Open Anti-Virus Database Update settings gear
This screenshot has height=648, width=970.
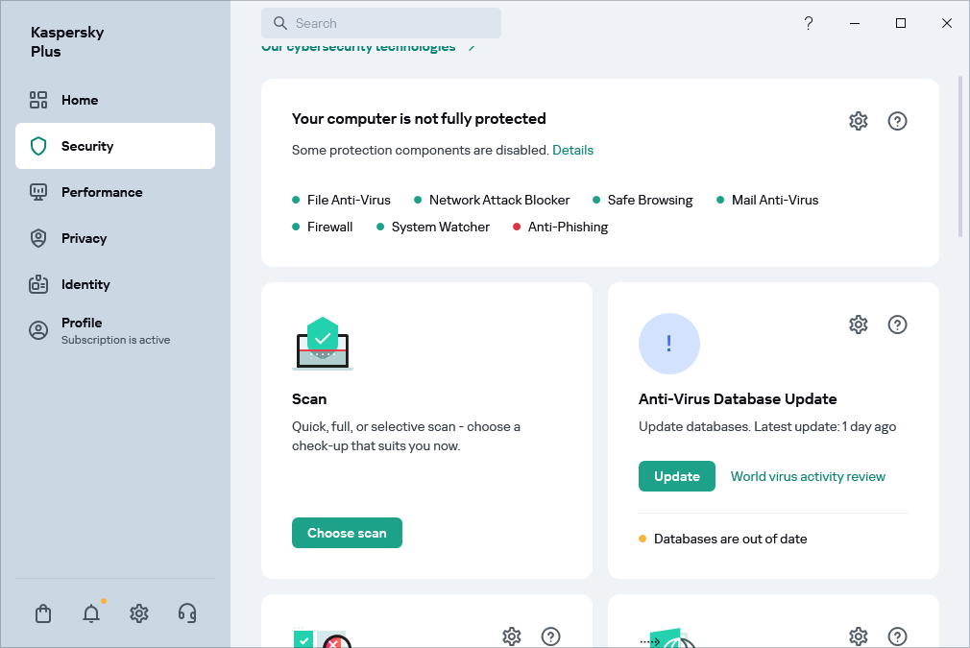[859, 324]
